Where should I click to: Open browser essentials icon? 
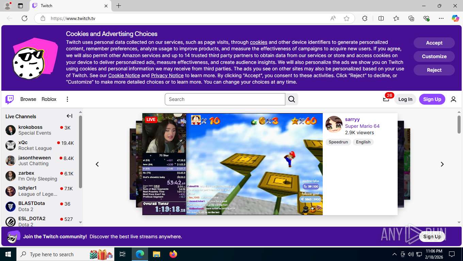[426, 18]
